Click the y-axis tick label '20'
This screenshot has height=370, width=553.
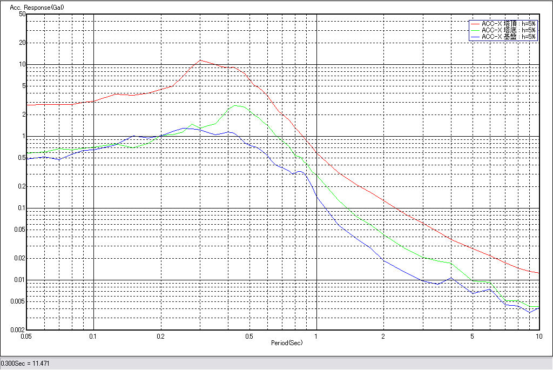pyautogui.click(x=22, y=43)
